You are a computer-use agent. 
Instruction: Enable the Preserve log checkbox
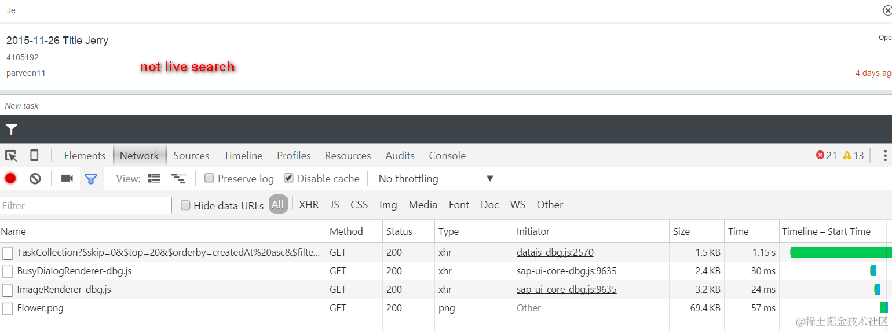pos(210,178)
